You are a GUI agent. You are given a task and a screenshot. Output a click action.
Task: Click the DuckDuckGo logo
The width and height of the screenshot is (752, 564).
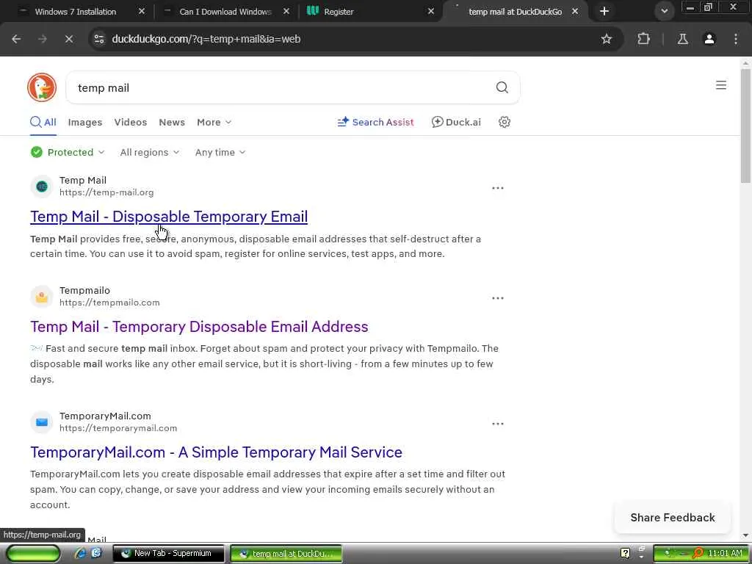coord(42,87)
